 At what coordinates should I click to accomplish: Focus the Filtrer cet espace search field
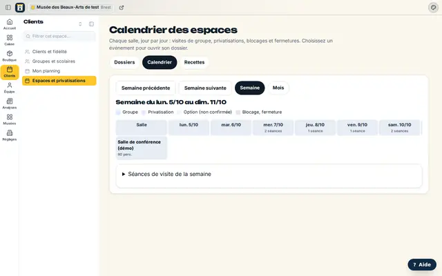(x=59, y=37)
